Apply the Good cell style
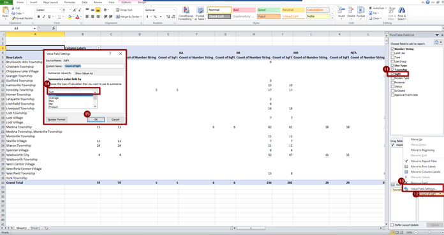The width and height of the screenshot is (444, 235). [x=269, y=10]
